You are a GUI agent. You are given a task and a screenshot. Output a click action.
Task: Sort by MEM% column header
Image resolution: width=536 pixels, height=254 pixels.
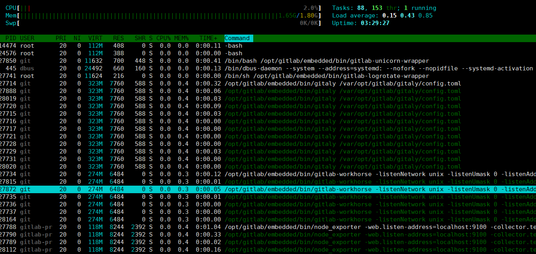point(181,39)
